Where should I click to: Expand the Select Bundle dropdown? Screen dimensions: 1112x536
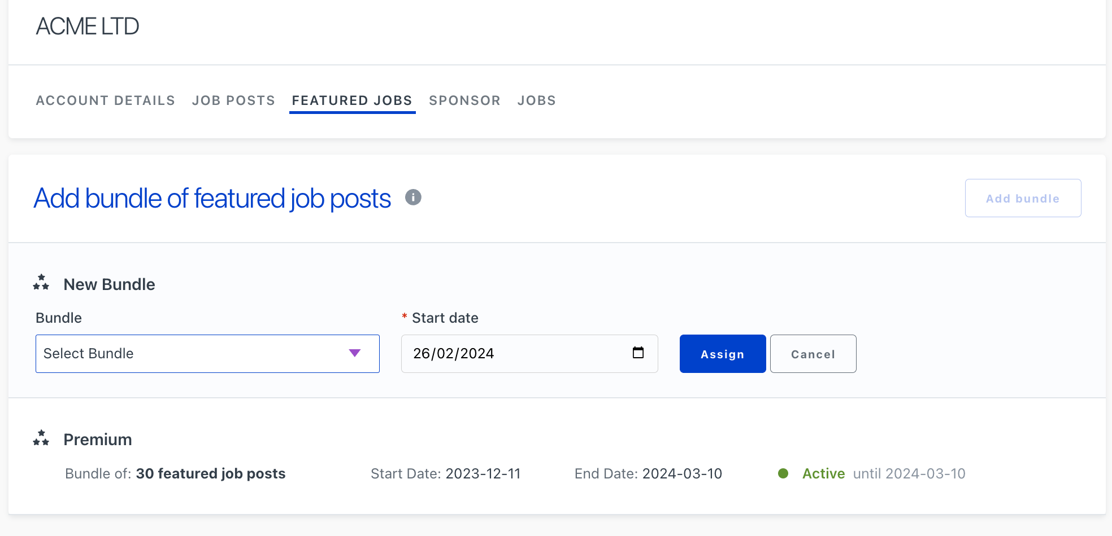[207, 354]
